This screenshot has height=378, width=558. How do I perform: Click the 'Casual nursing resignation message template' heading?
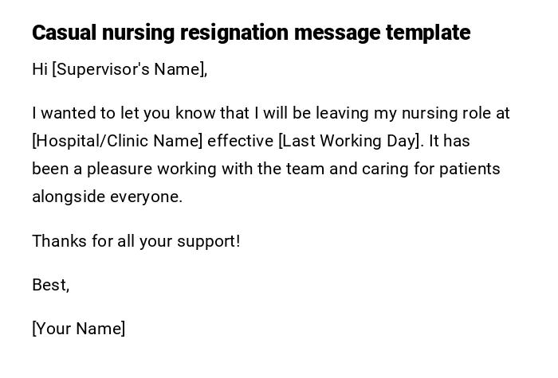[x=251, y=33]
